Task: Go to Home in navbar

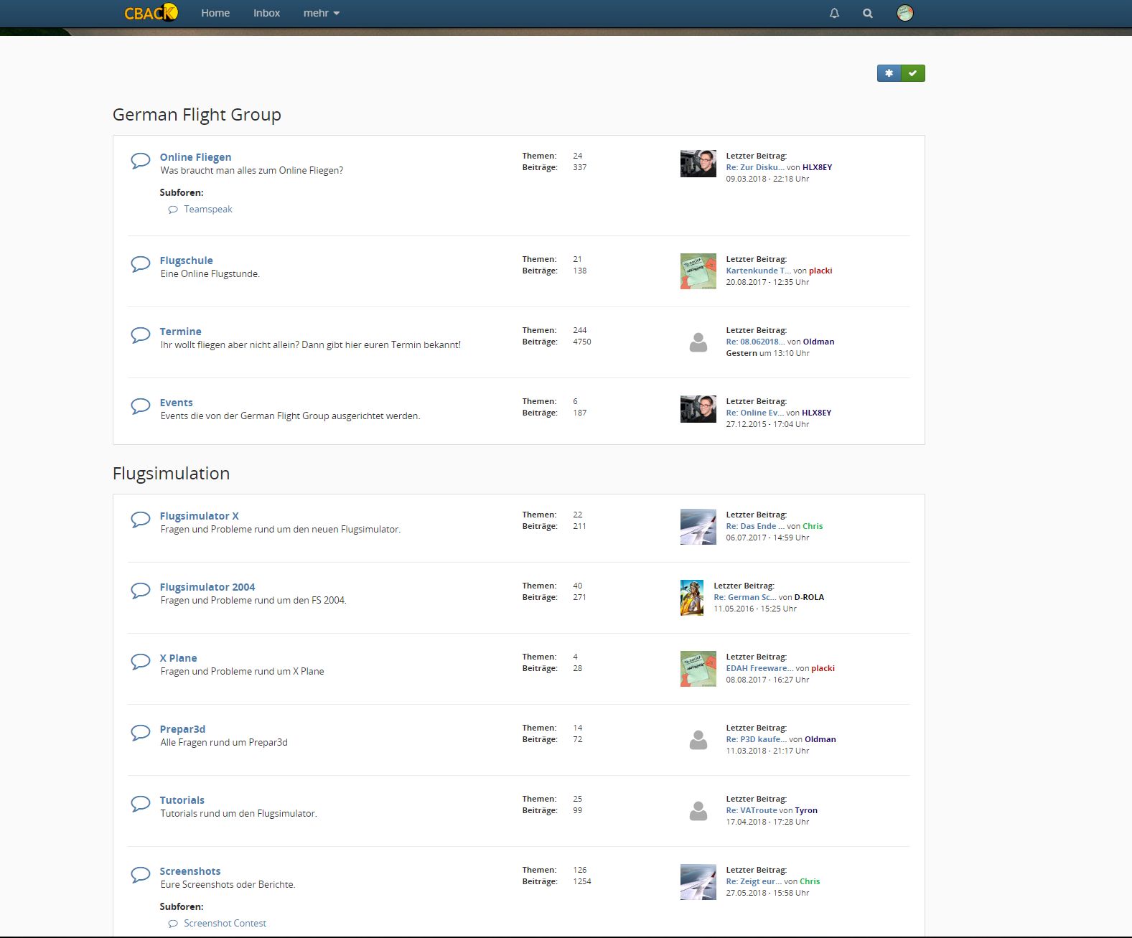Action: tap(215, 13)
